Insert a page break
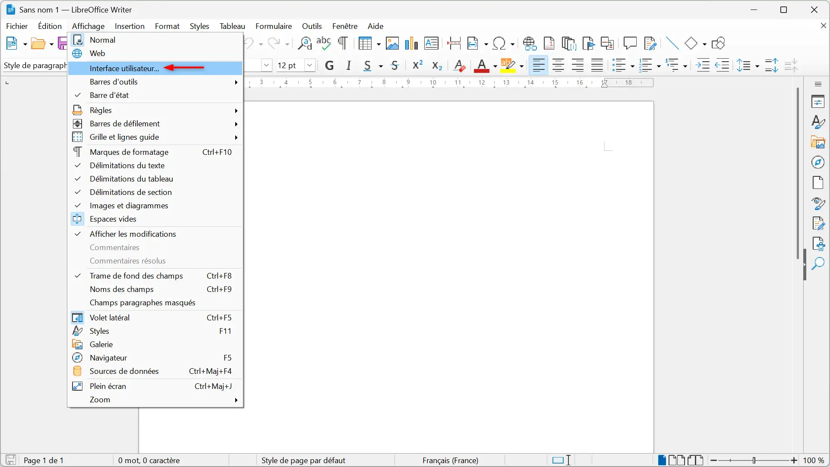Screen dimensions: 830x467 [454, 43]
